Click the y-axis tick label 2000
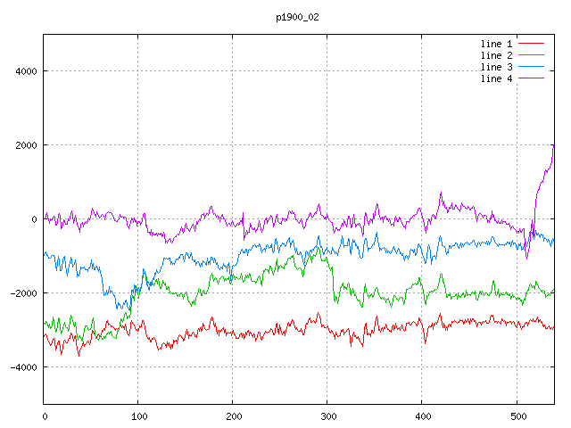The width and height of the screenshot is (571, 428). (25, 145)
